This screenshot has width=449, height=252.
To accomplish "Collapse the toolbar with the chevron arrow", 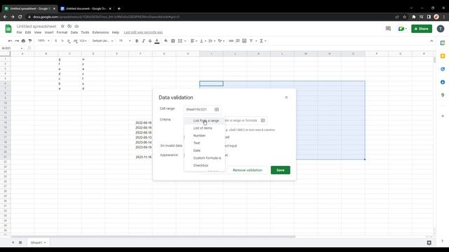I will coord(431,41).
